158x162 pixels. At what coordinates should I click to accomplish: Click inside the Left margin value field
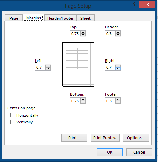pos(41,67)
